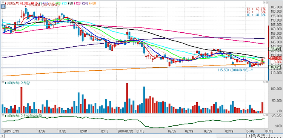The height and width of the screenshot is (138, 283).
Task: Close the price chart panel
Action: pos(266,3)
